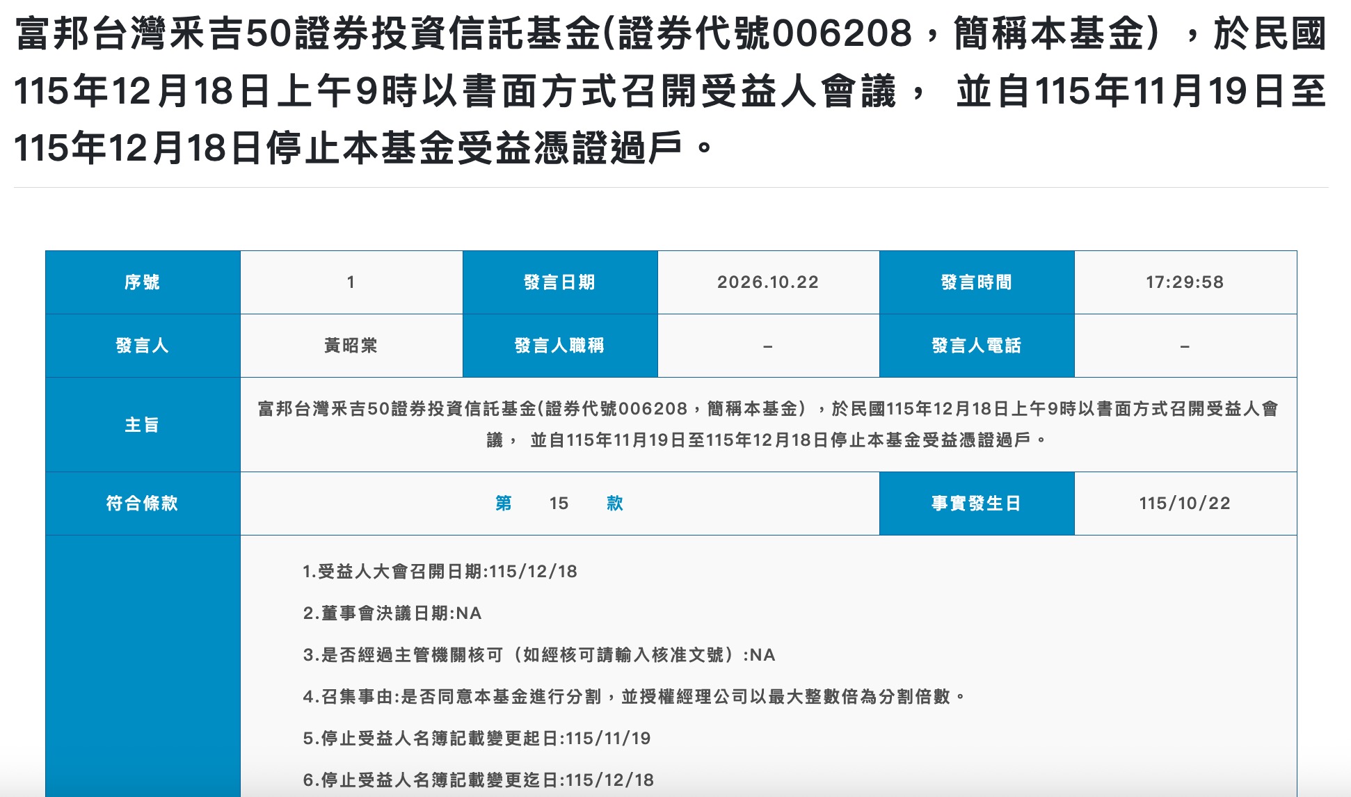Screen dimensions: 1351x797
Task: Click the blue 第 text
Action: coord(504,504)
